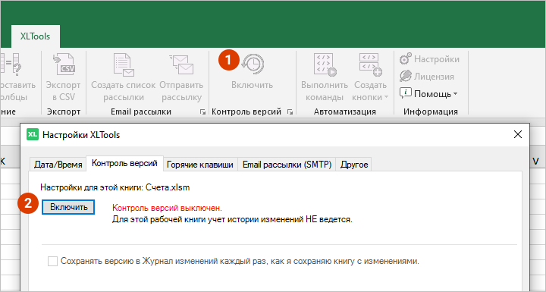Click the compare columns icon at ribbon edge
546x292 pixels.
tap(11, 64)
